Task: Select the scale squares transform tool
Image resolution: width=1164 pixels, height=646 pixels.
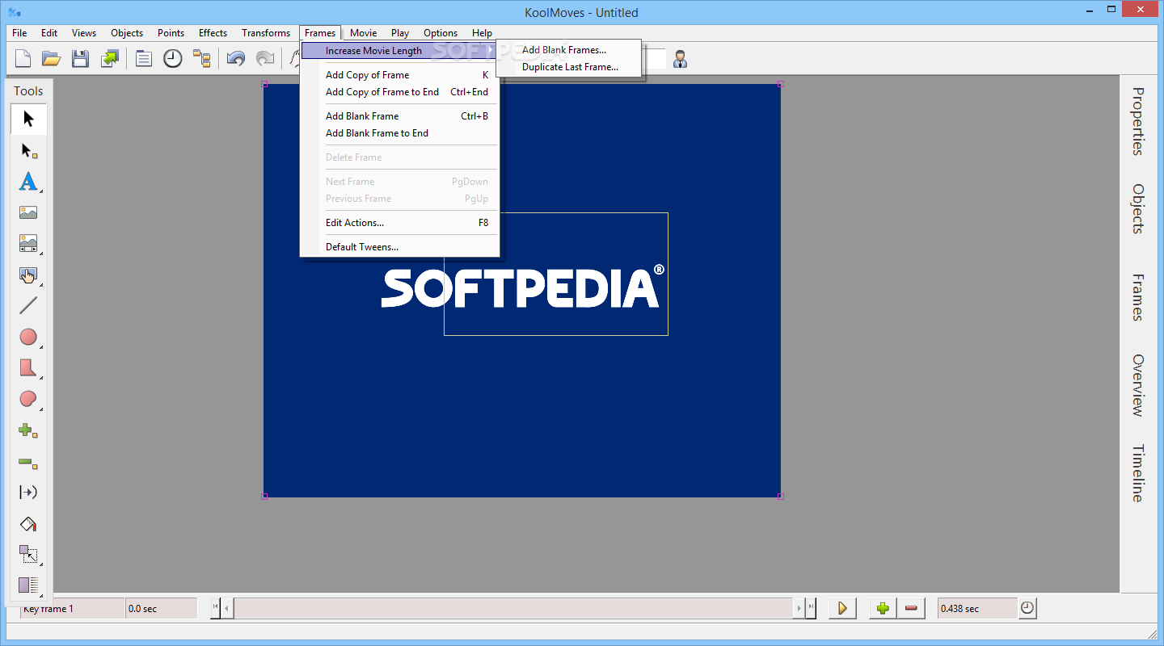Action: (28, 555)
